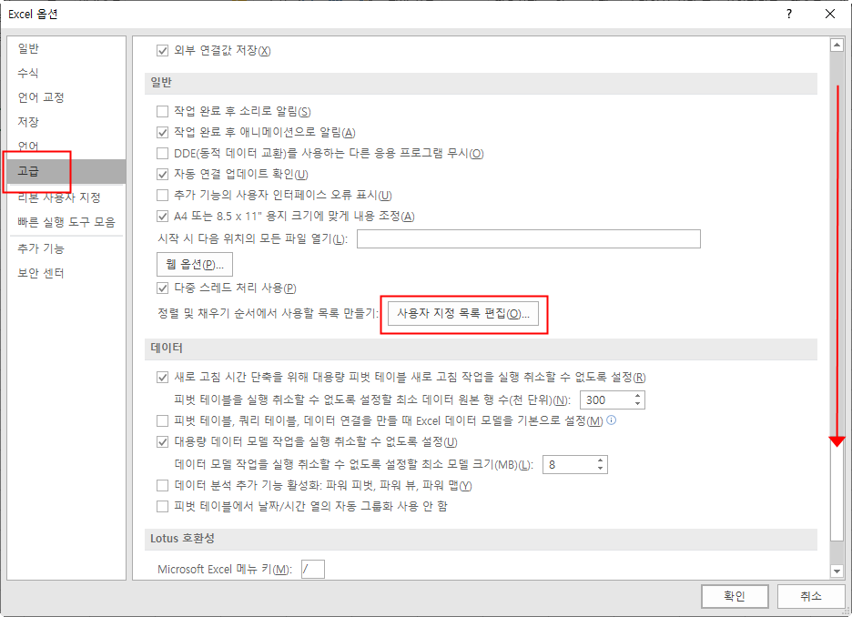Screen dimensions: 852x617
Task: Enable 작업 완료 후 소리로 알림
Action: click(x=162, y=111)
